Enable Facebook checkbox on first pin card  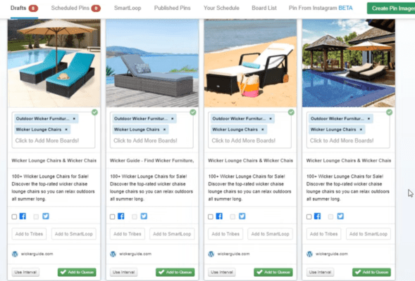[14, 217]
